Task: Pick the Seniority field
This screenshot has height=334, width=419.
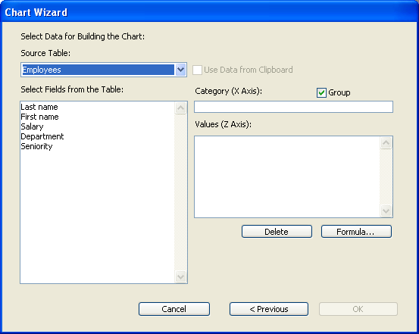Action: [36, 146]
